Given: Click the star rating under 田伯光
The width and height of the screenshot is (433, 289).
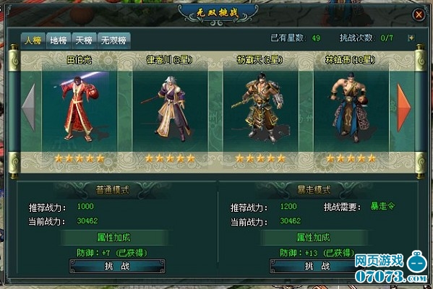Looking at the screenshot, I should [x=80, y=158].
